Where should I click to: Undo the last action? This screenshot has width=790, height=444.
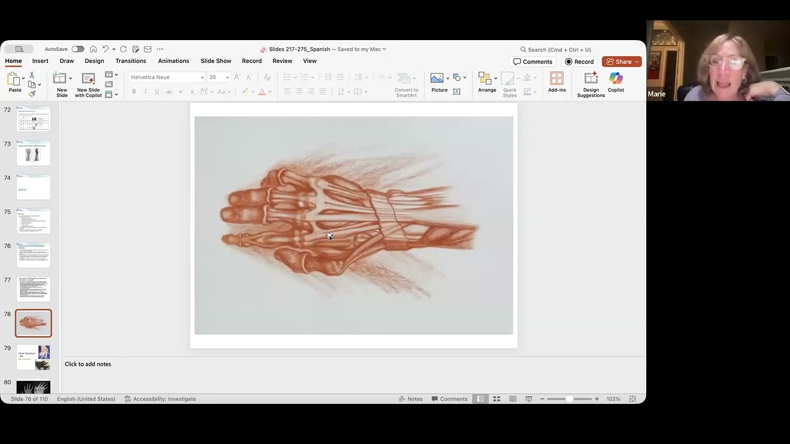click(x=106, y=49)
